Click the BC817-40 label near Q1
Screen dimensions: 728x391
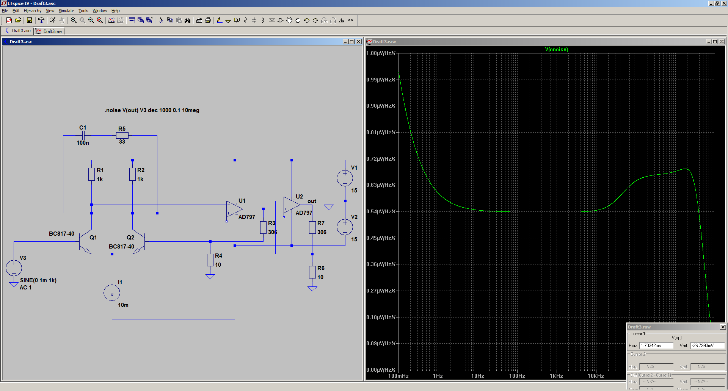coord(61,234)
